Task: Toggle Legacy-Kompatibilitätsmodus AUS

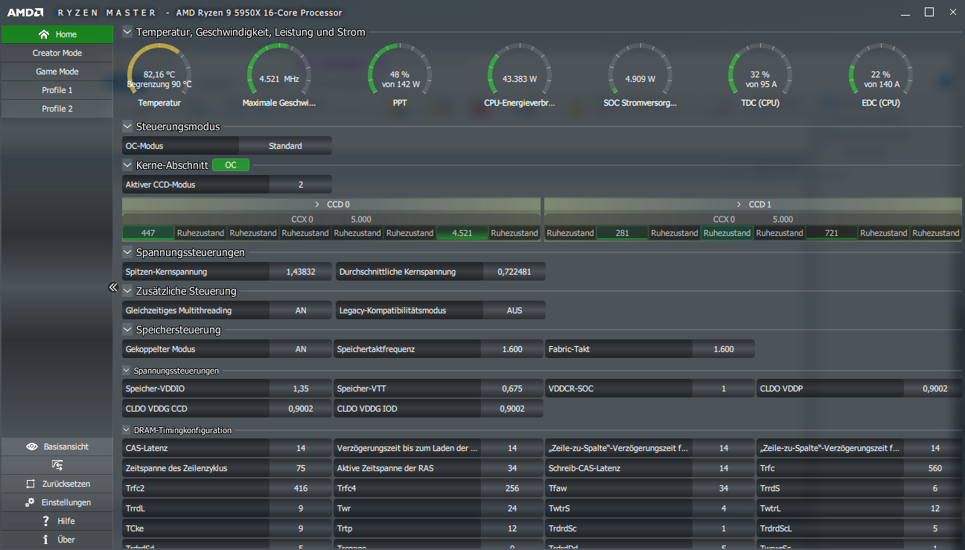Action: click(515, 310)
